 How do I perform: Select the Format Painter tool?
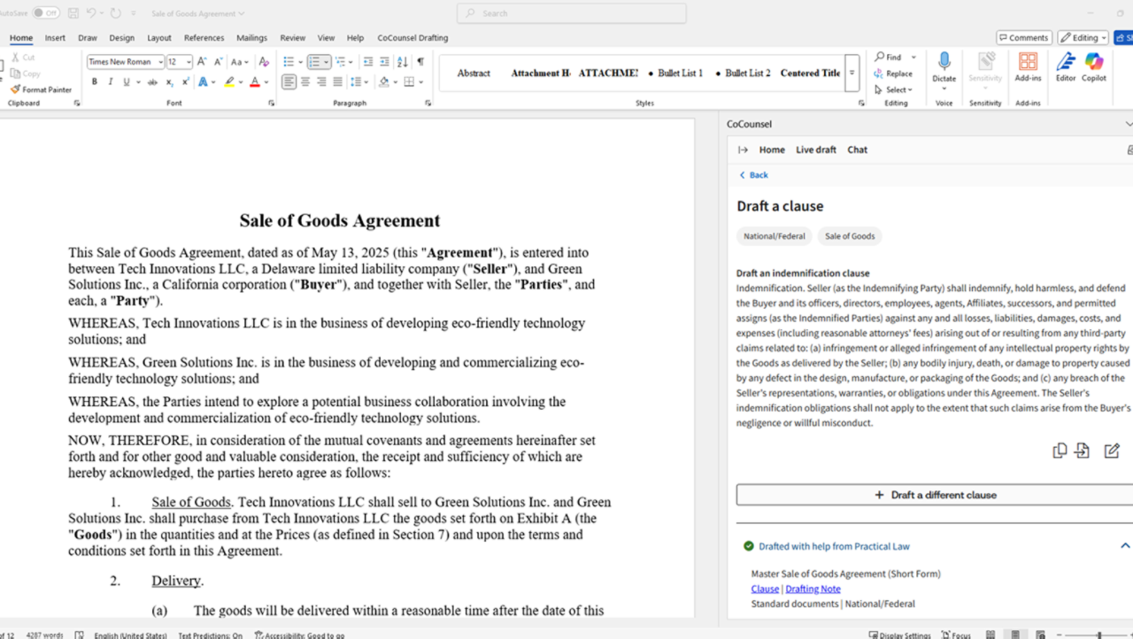pos(42,89)
